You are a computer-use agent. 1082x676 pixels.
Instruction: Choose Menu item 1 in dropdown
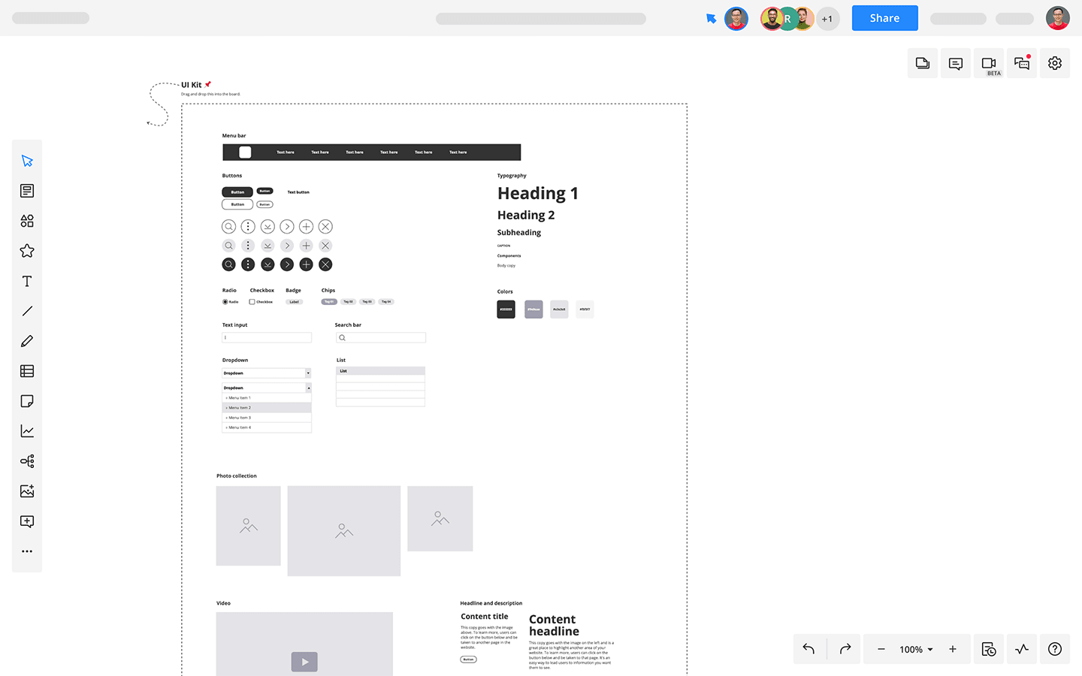point(267,398)
